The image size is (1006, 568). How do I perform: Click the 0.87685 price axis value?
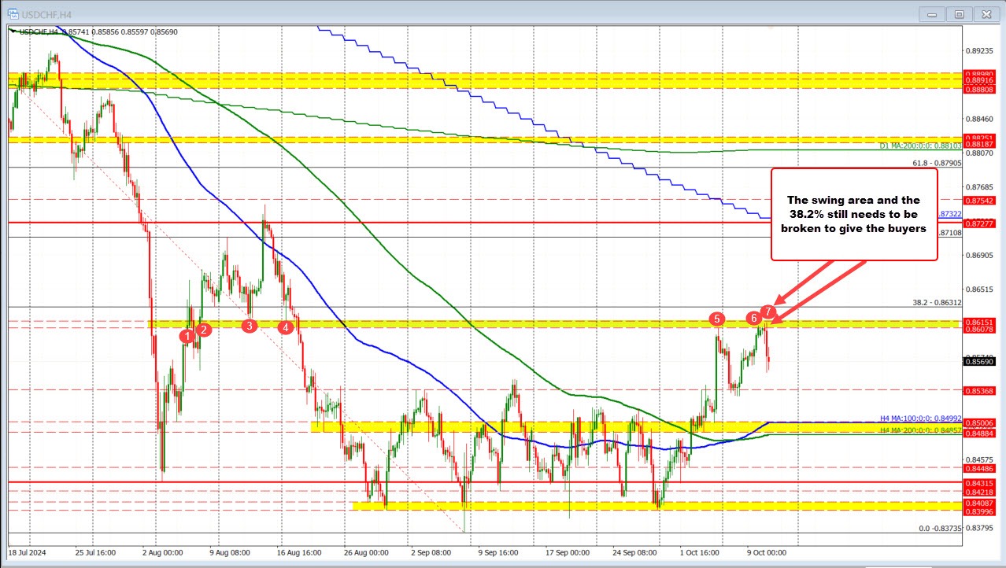(981, 187)
